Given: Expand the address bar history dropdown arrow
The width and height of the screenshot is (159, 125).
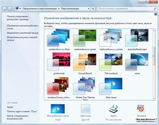Looking at the screenshot, I should (x=89, y=9).
